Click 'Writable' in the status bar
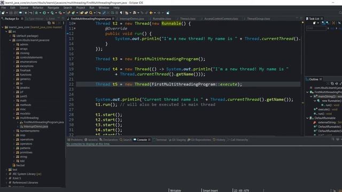This screenshot has width=342, height=192. coord(175,190)
